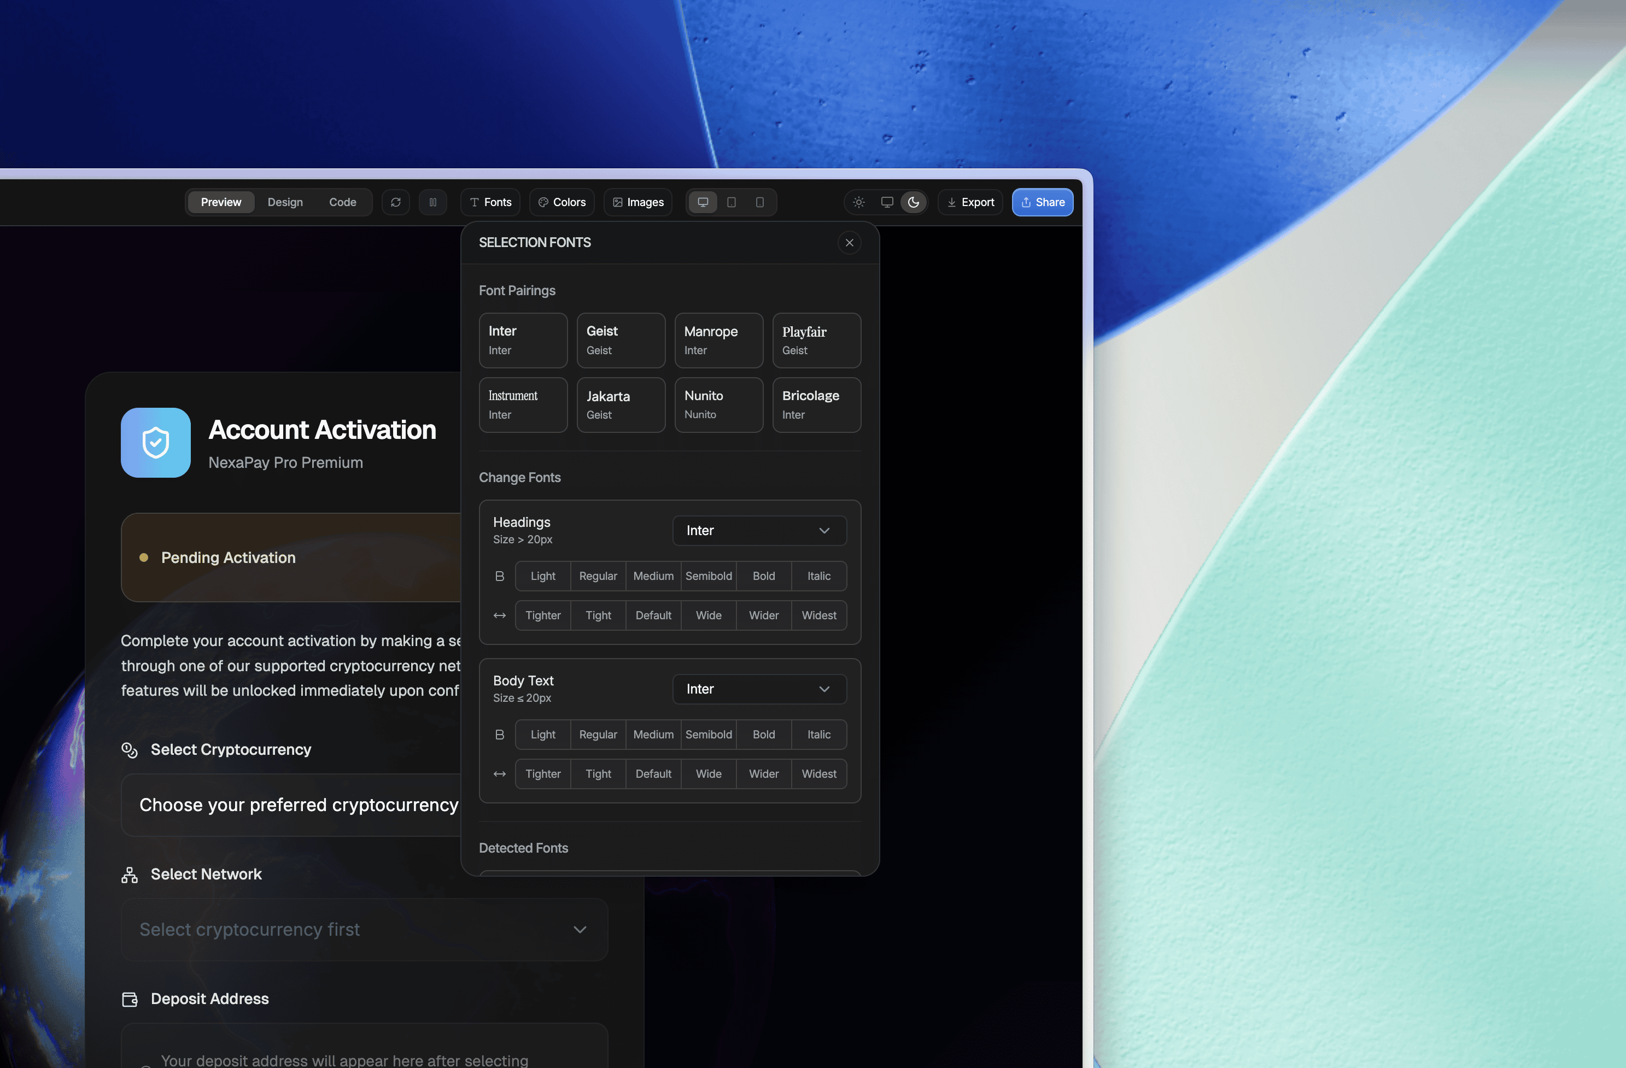Select mobile viewport icon
This screenshot has width=1626, height=1068.
coord(760,202)
